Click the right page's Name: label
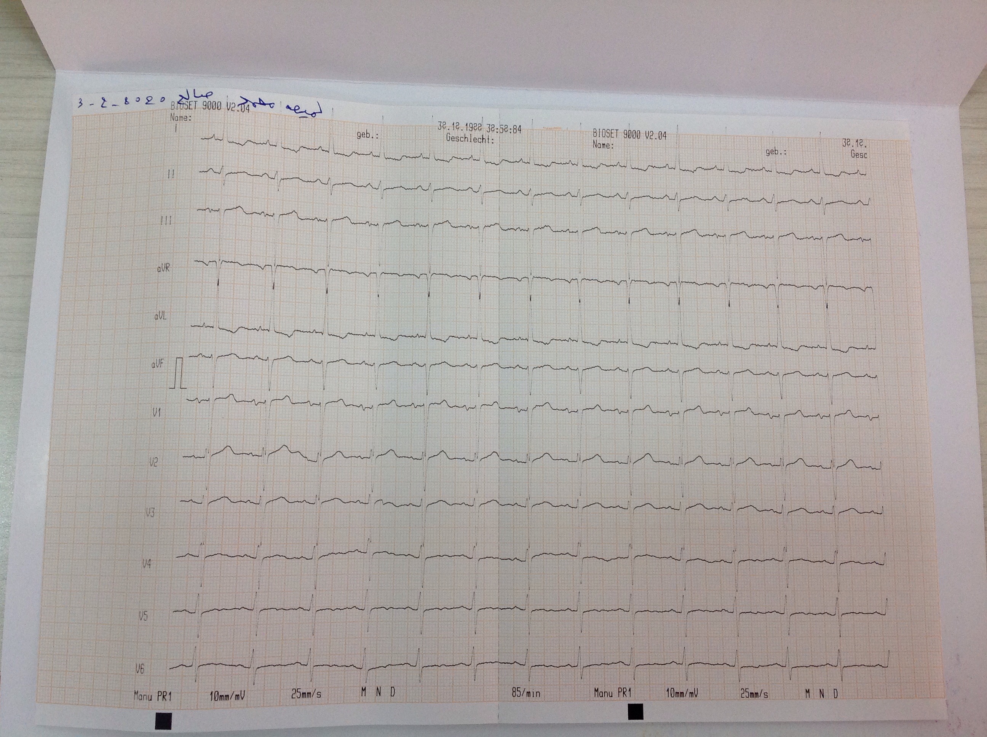The image size is (987, 737). point(603,145)
